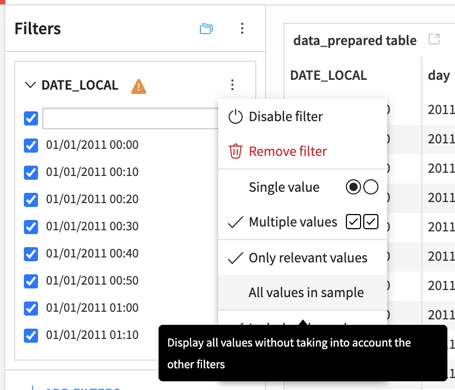Open the DATE_LOCAL filter options menu
The width and height of the screenshot is (455, 390).
[232, 85]
